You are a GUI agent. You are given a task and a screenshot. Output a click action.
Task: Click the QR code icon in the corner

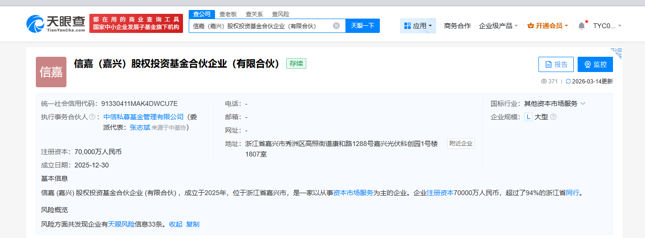616,52
